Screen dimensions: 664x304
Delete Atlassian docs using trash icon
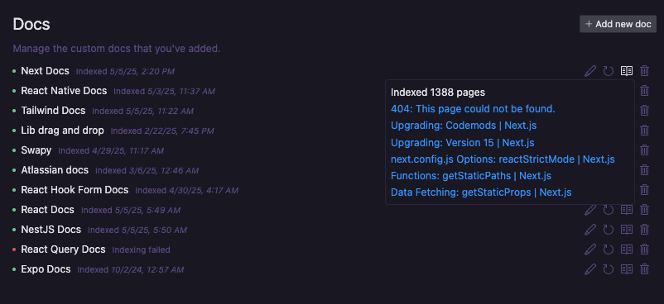[644, 170]
